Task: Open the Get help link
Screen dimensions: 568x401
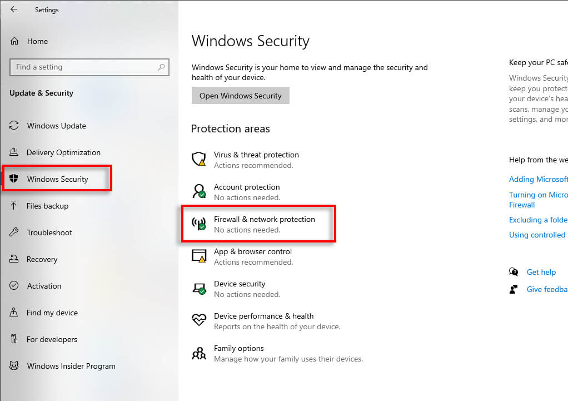Action: point(541,272)
